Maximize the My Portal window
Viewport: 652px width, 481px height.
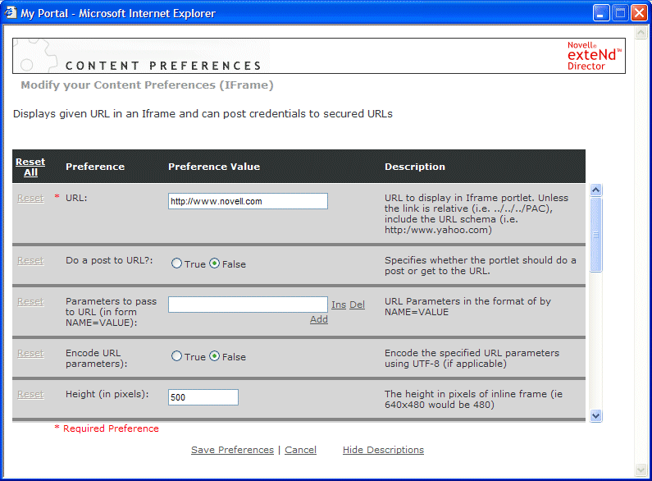[620, 13]
